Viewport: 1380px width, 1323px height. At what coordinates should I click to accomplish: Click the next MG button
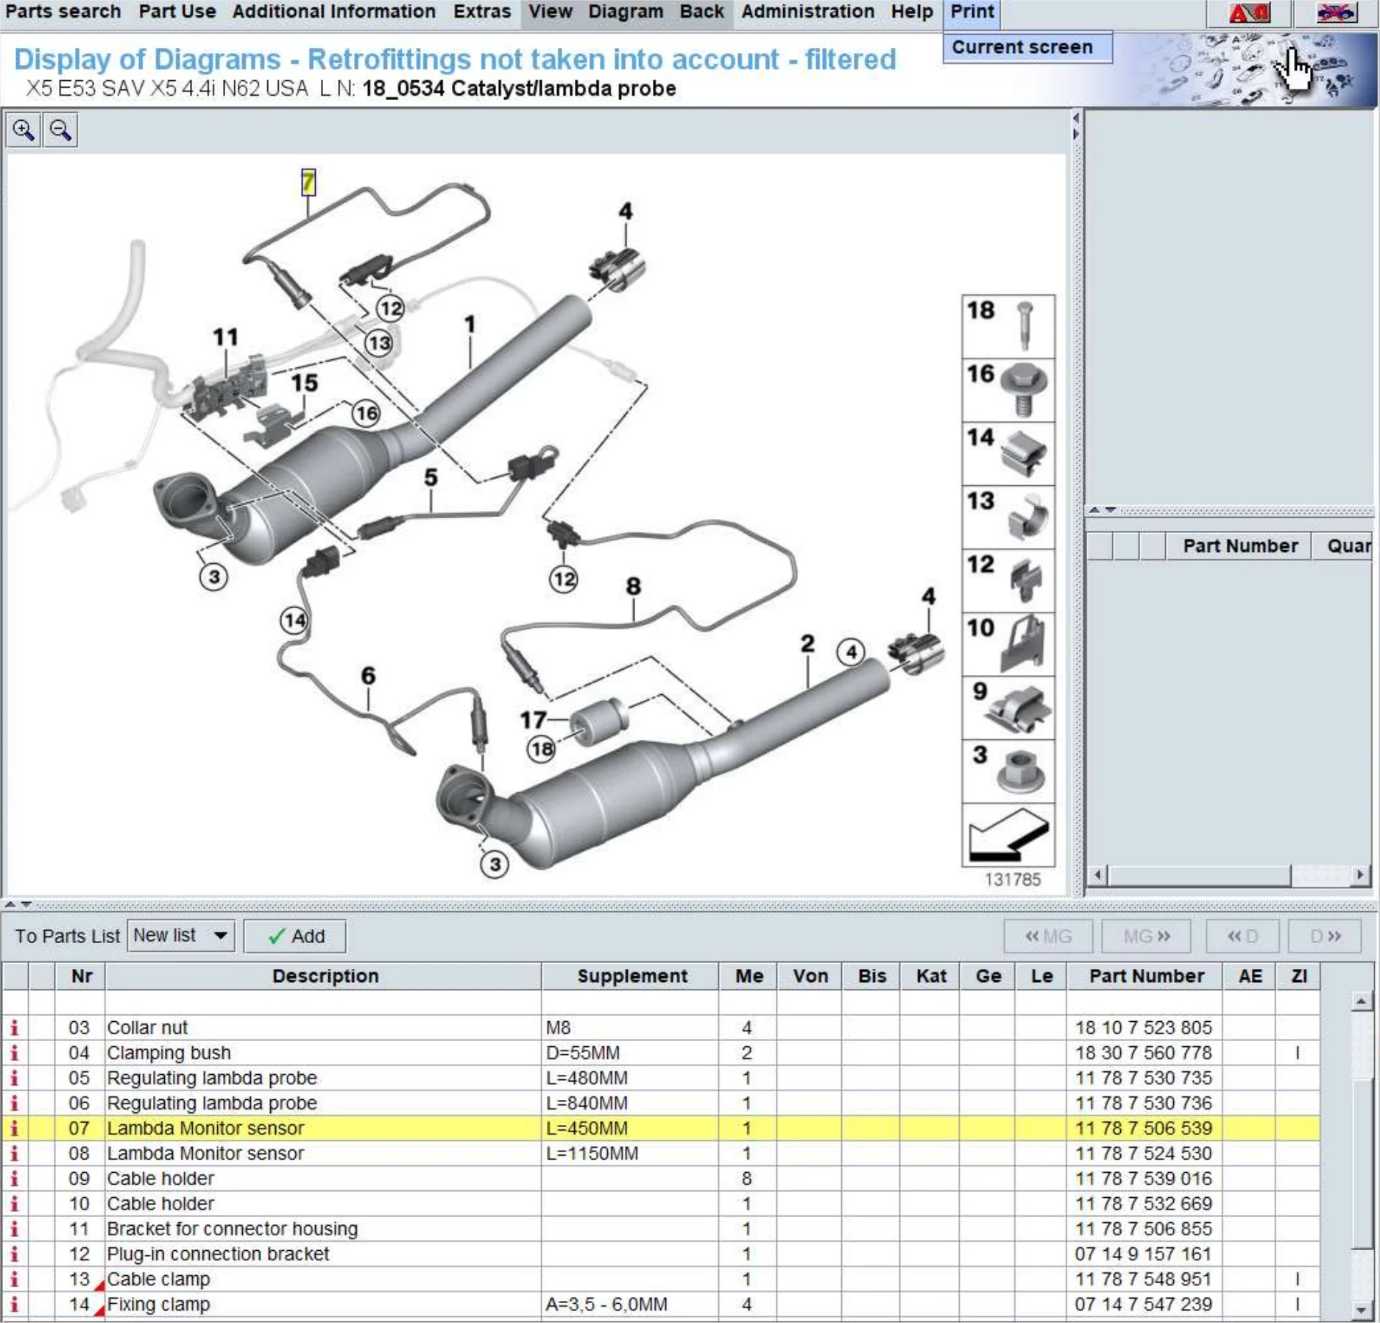(x=1146, y=936)
